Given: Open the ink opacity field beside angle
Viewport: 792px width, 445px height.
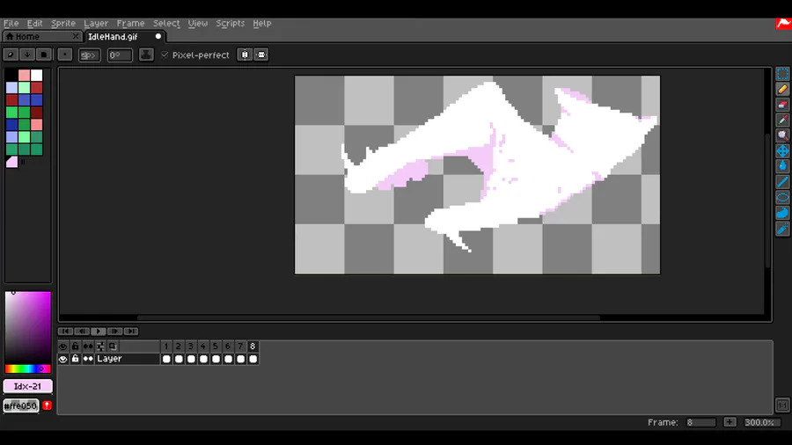Looking at the screenshot, I should click(89, 55).
